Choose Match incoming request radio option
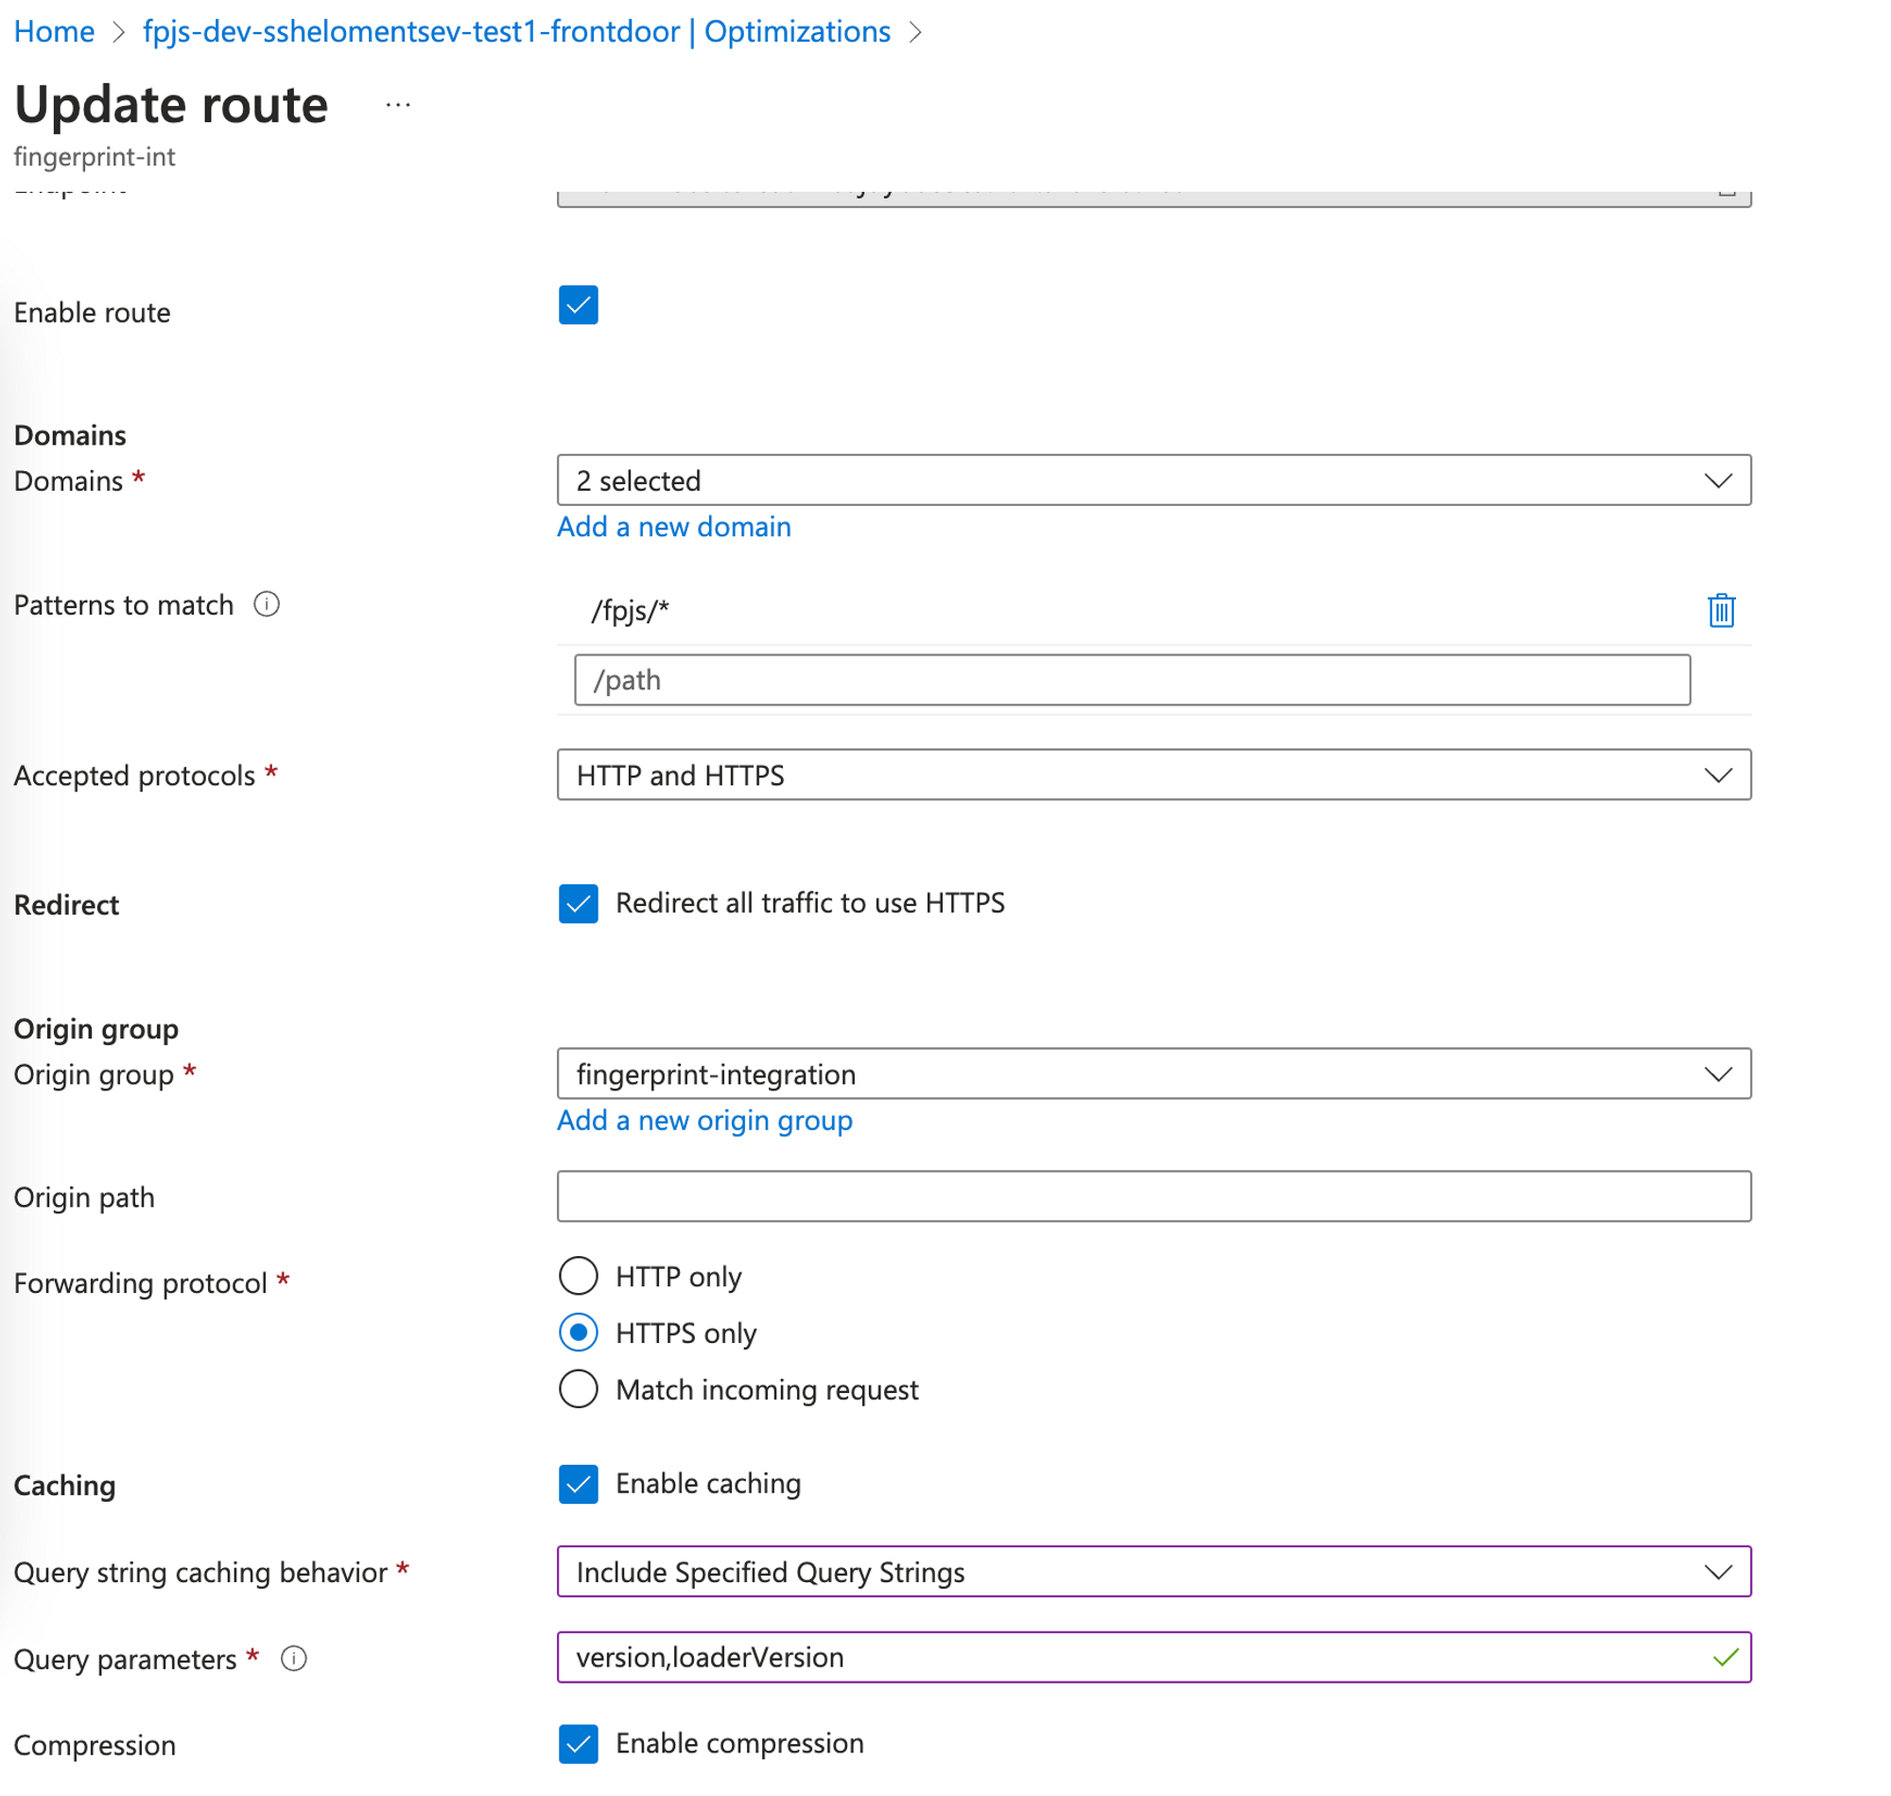 pyautogui.click(x=578, y=1389)
